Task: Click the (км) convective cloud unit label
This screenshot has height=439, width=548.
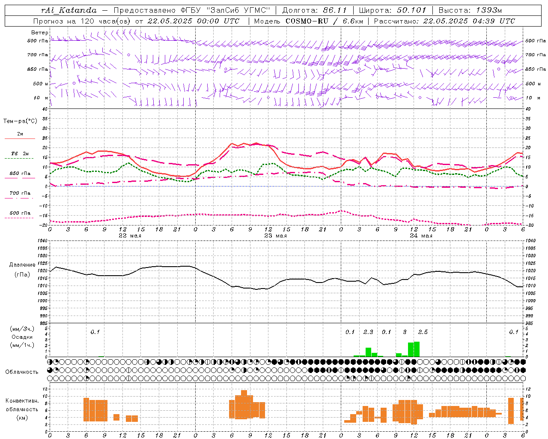Action: coord(22,418)
